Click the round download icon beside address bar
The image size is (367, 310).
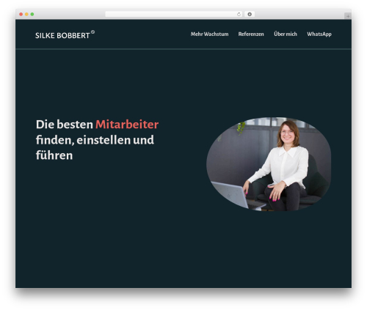(x=250, y=15)
